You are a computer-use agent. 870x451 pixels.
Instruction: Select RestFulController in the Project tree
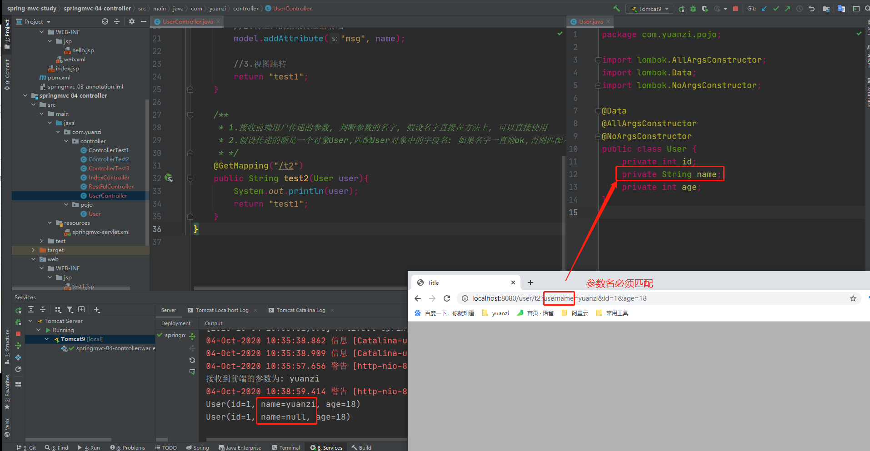(x=111, y=187)
